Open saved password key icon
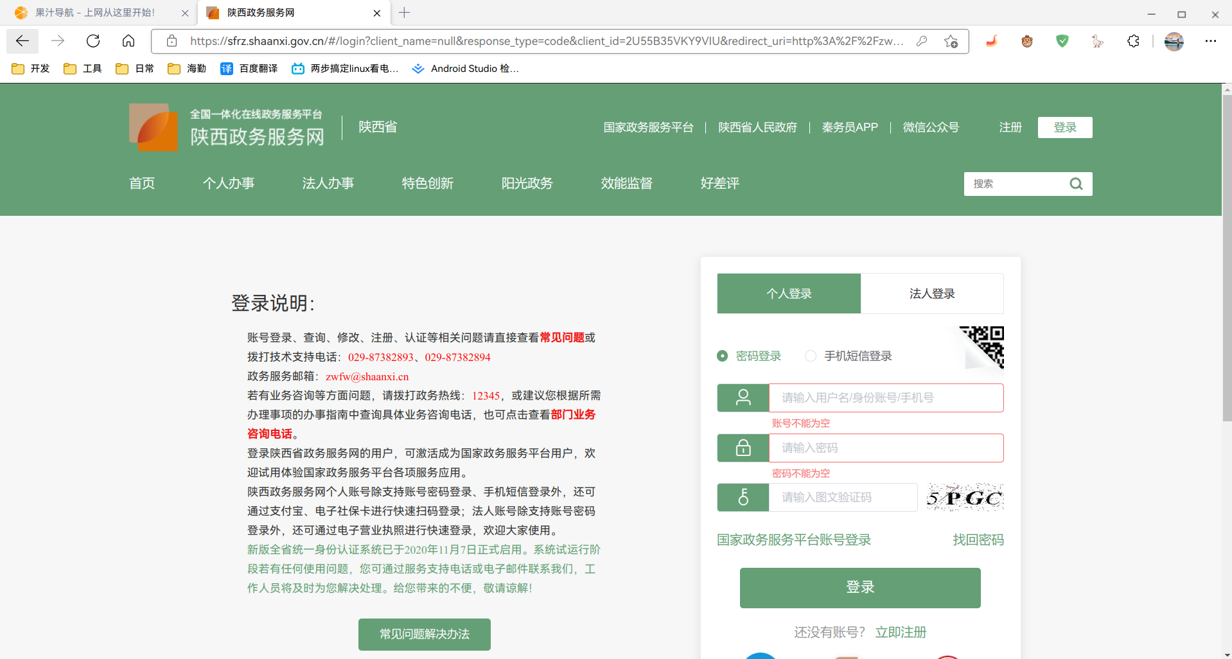The width and height of the screenshot is (1232, 659). pyautogui.click(x=922, y=41)
